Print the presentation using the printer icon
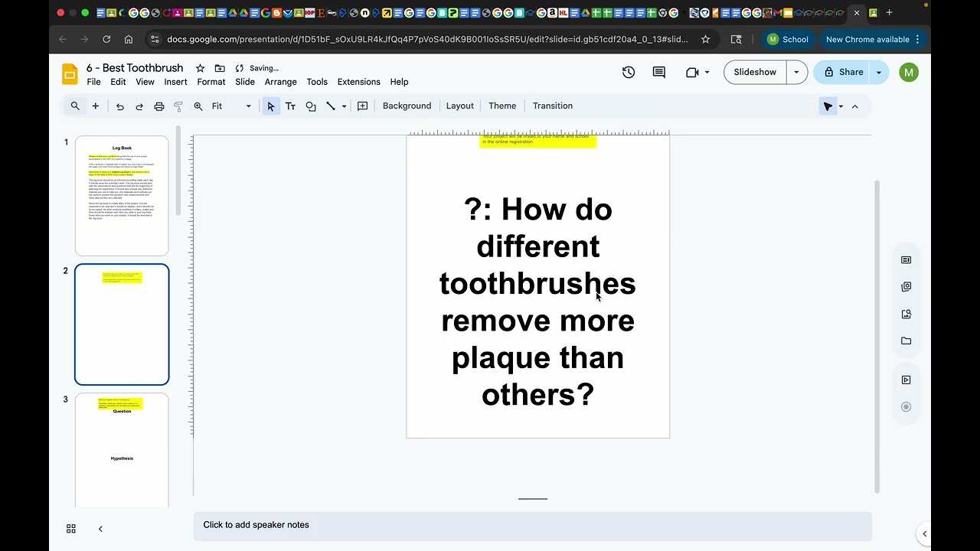This screenshot has height=551, width=980. tap(159, 106)
